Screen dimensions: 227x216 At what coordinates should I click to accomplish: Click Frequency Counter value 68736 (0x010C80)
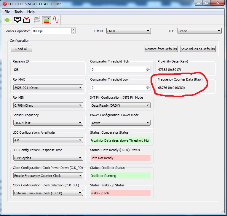(171, 88)
